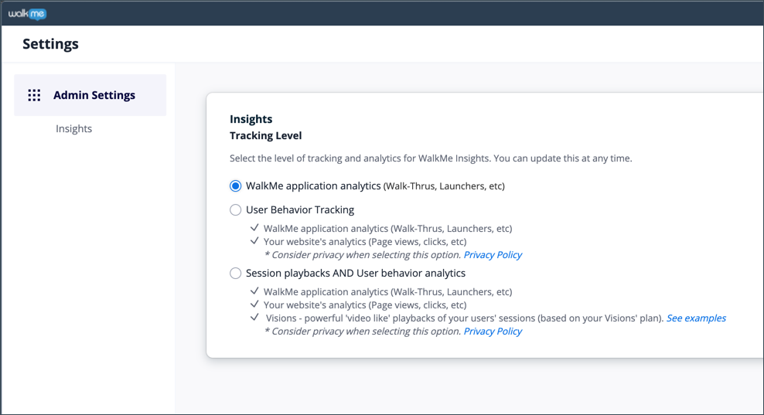Screen dimensions: 764x415
Task: Open Privacy Policy link under Session playbacks
Action: (493, 332)
